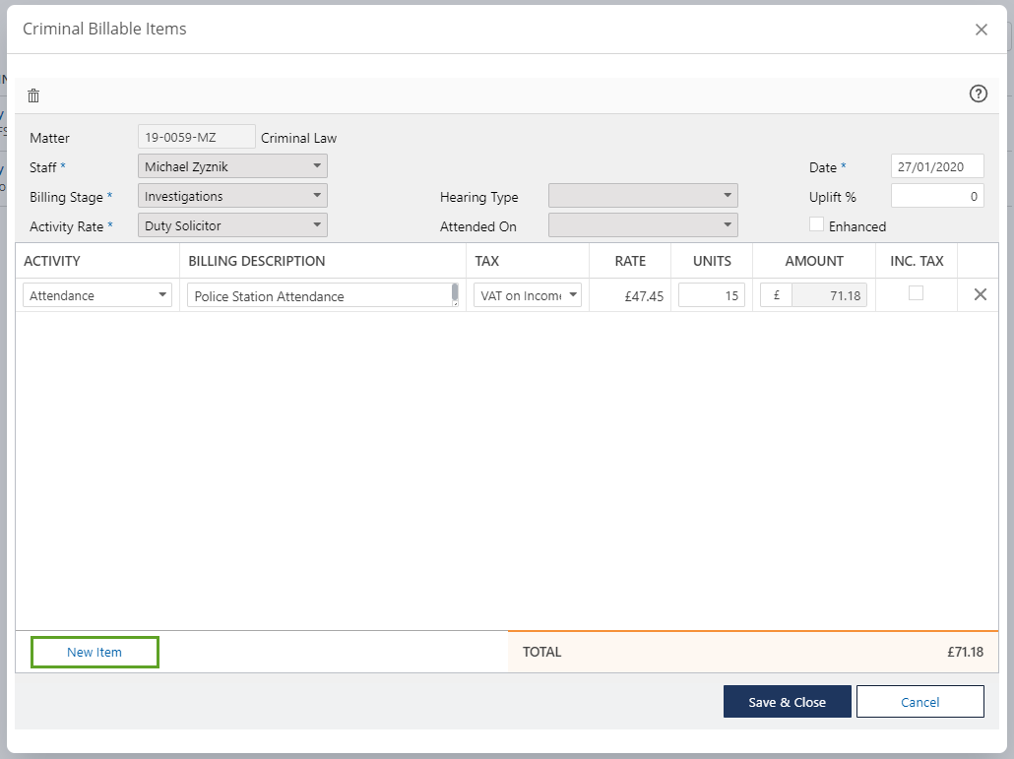The width and height of the screenshot is (1014, 759).
Task: Expand the Billing Stage dropdown
Action: point(232,196)
